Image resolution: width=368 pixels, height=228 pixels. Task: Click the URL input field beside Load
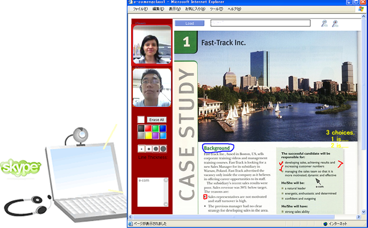tap(260, 23)
